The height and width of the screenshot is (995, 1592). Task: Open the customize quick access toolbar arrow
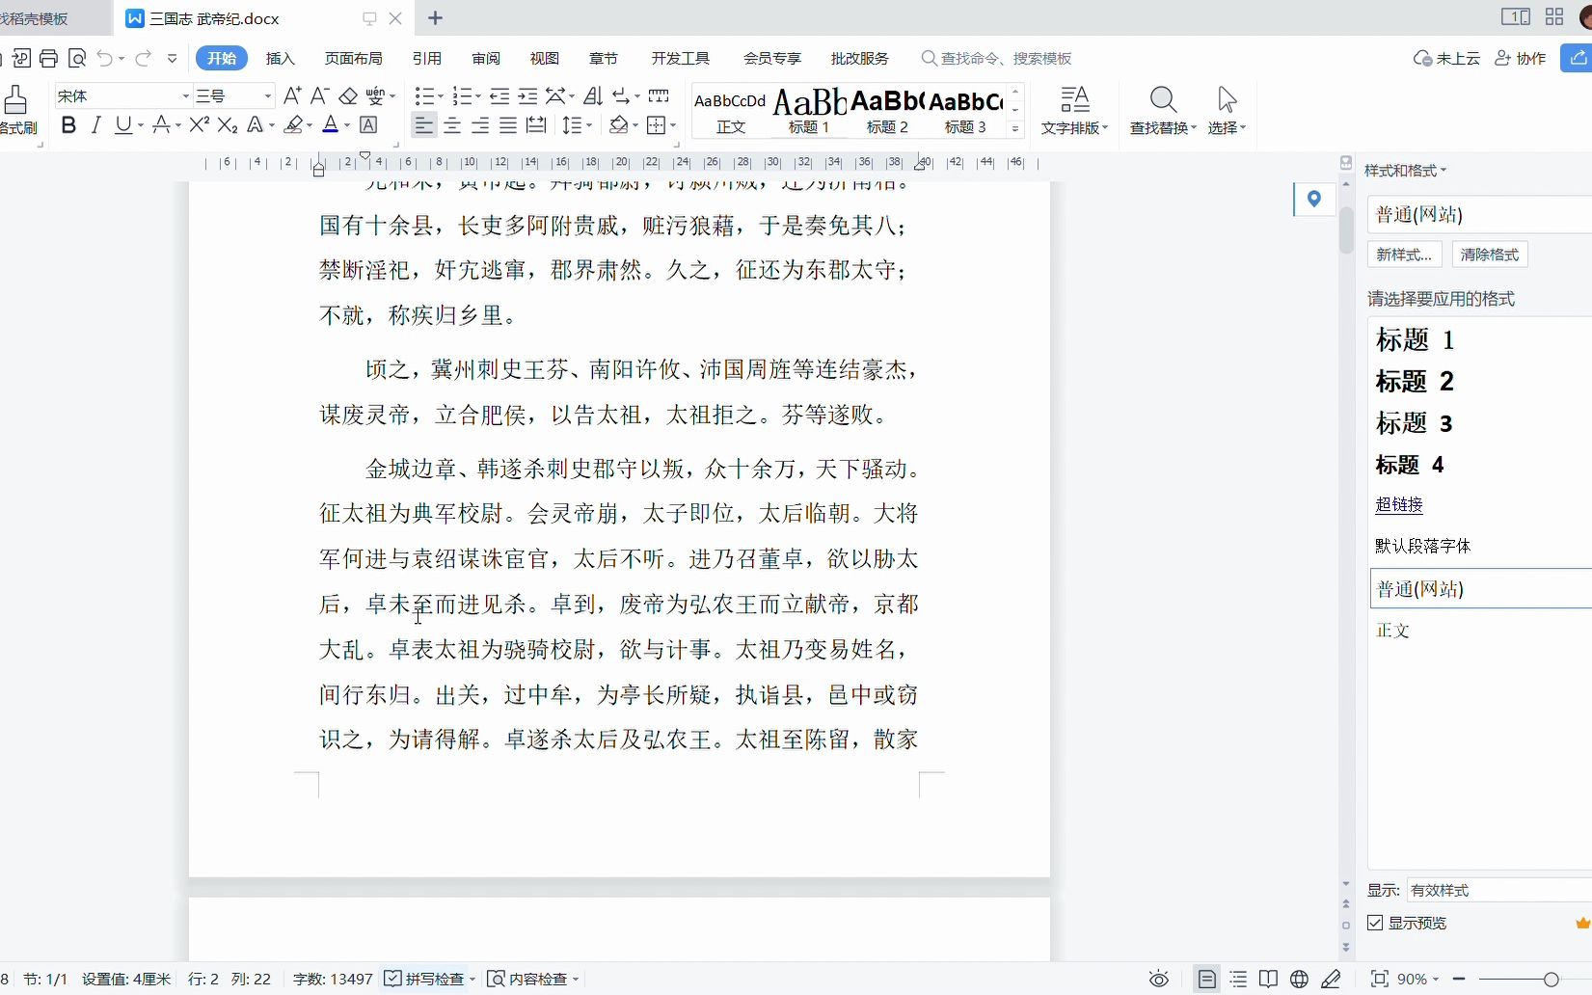pos(173,58)
